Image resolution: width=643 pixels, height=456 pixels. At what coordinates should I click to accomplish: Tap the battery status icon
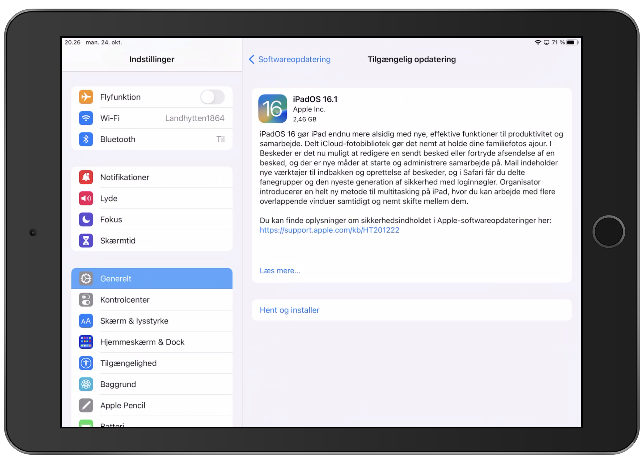[x=572, y=42]
